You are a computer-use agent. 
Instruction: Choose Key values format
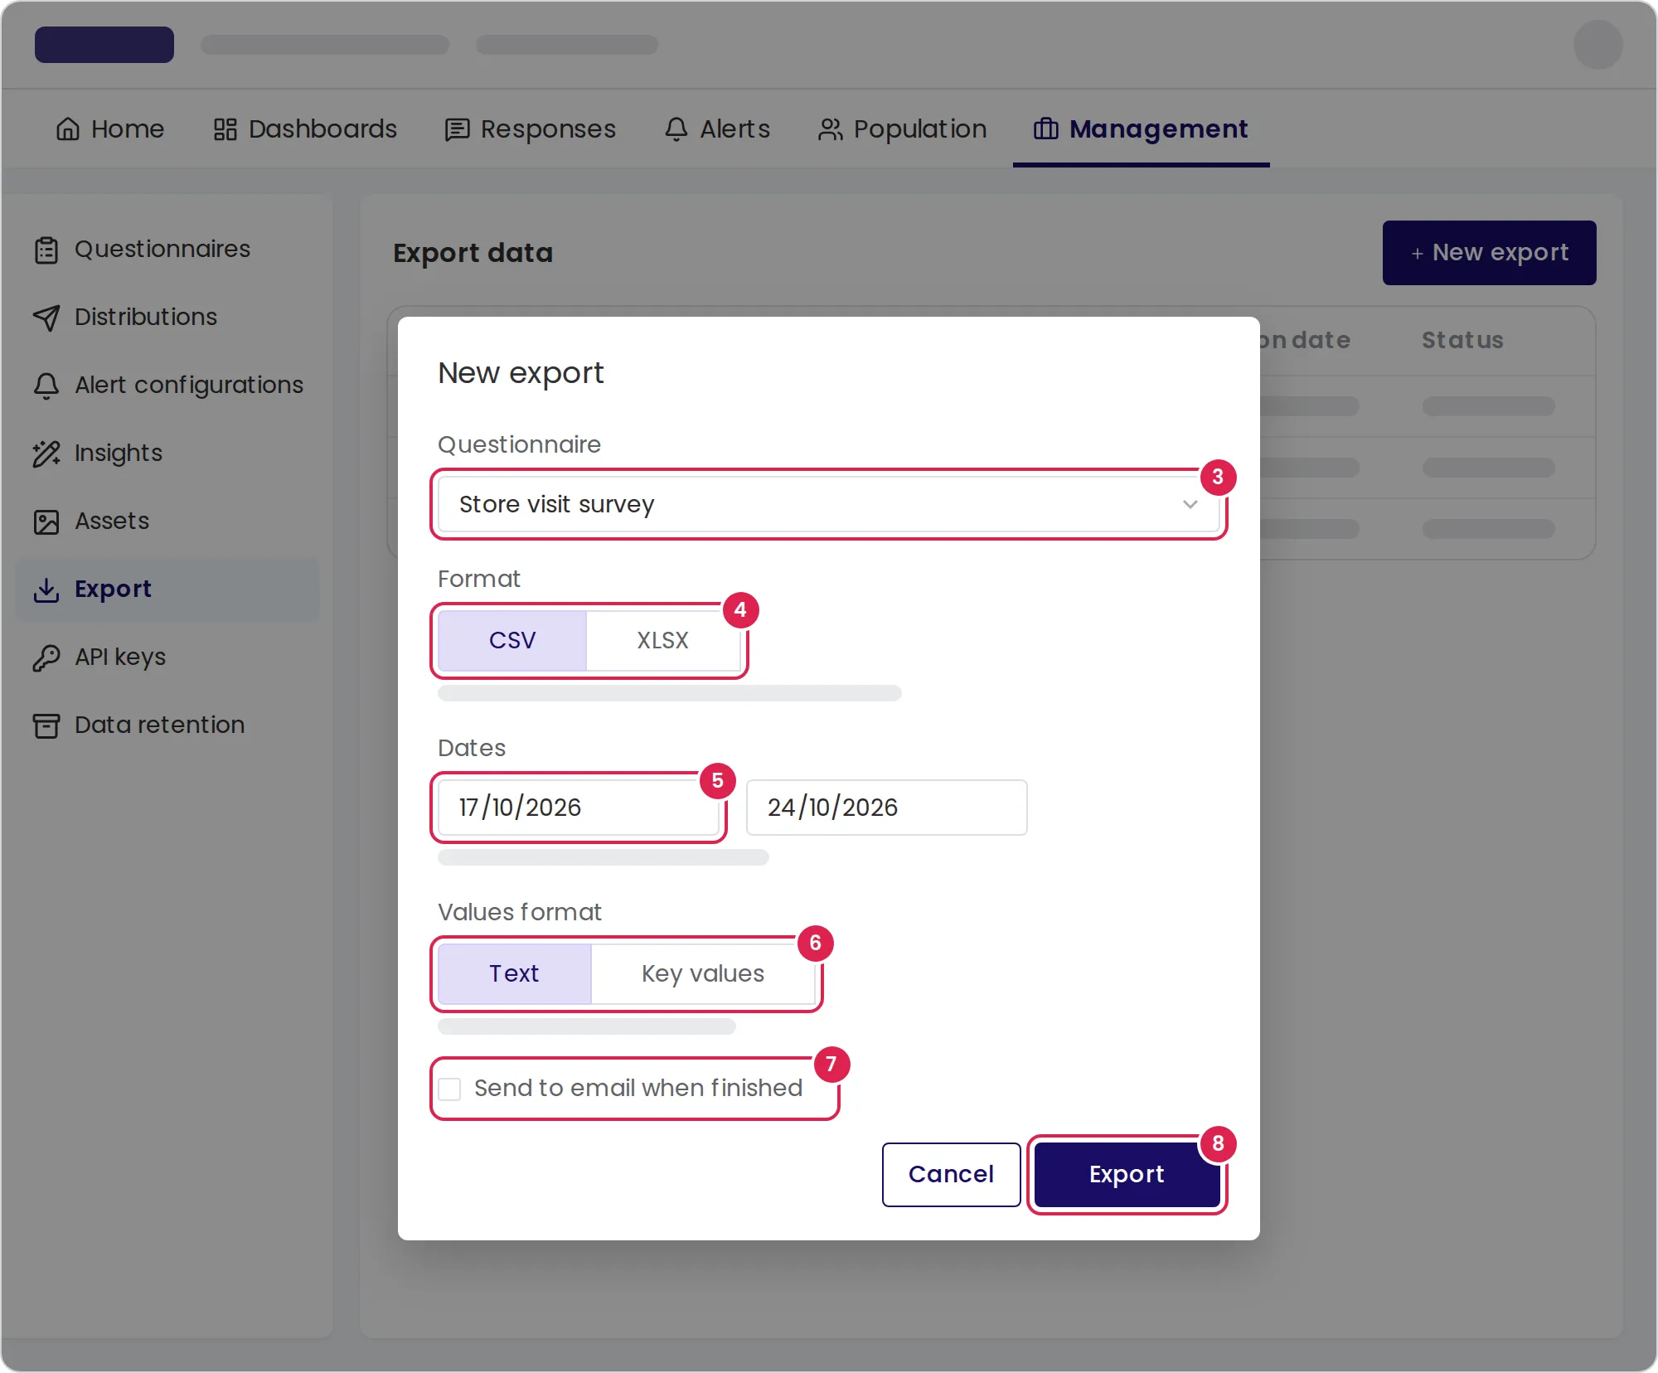[x=703, y=973]
